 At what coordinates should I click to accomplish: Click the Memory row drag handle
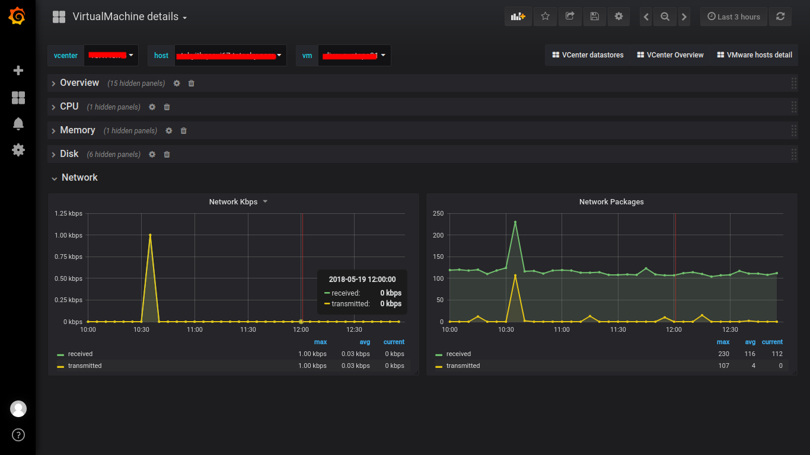pos(793,131)
